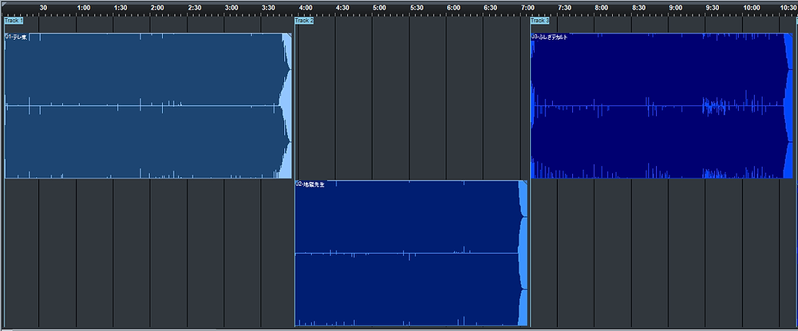Image resolution: width=798 pixels, height=331 pixels.
Task: Click the 03 clip name label
Action: 549,37
